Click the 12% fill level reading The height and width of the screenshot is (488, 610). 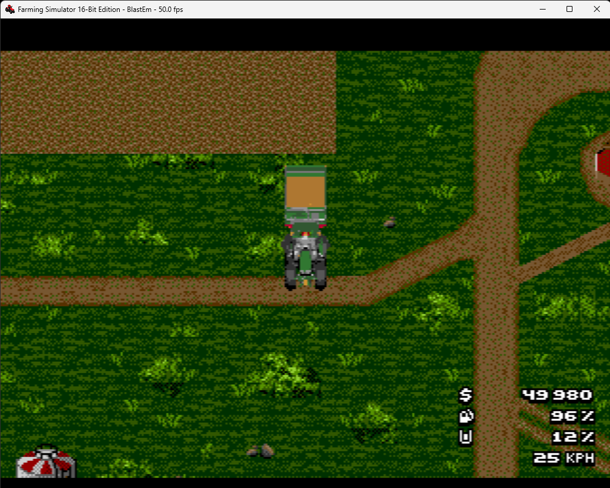[x=573, y=437]
